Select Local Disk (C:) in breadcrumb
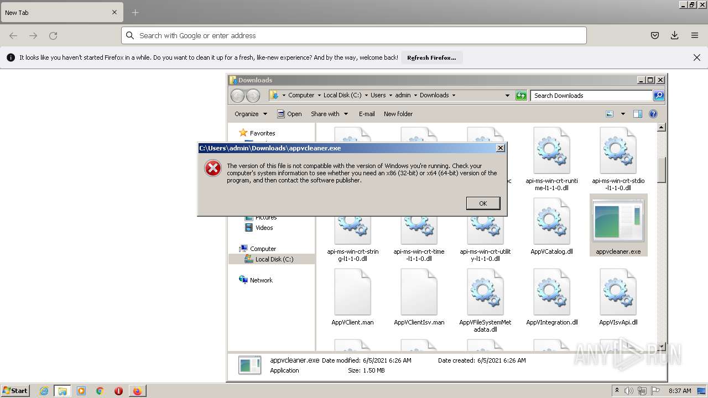Viewport: 708px width, 398px height. click(342, 95)
